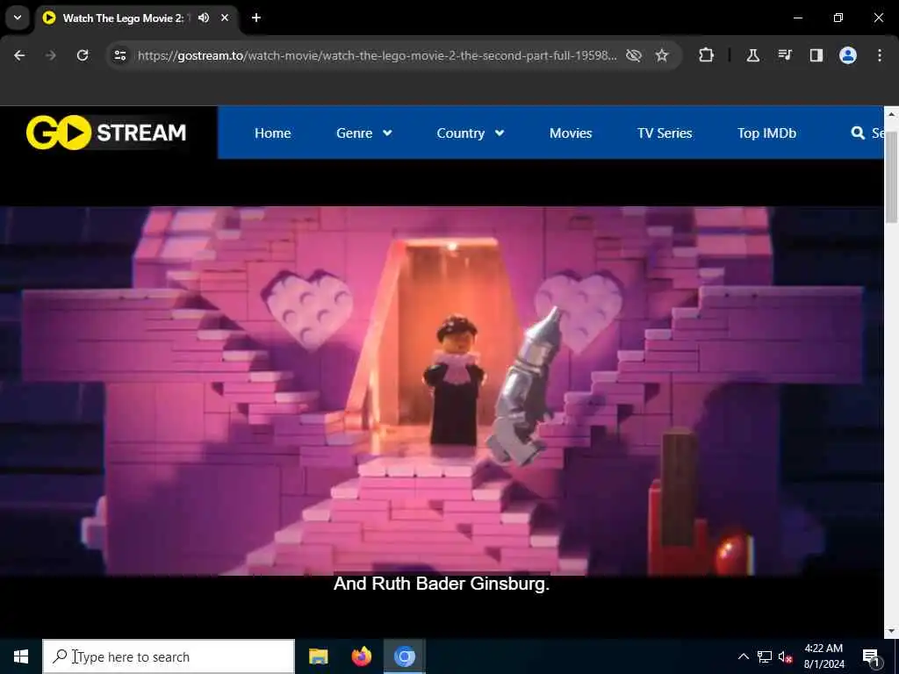Open network status tray icon

[765, 656]
